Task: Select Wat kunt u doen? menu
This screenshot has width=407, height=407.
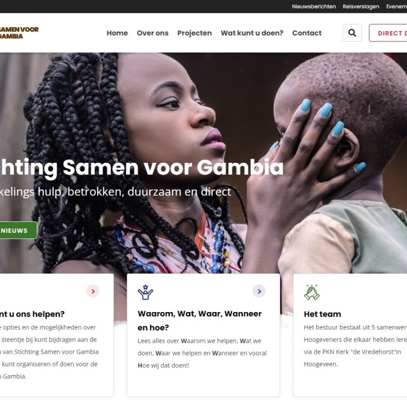Action: (252, 33)
